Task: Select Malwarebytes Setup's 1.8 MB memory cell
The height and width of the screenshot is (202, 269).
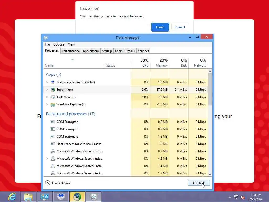Action: 160,82
